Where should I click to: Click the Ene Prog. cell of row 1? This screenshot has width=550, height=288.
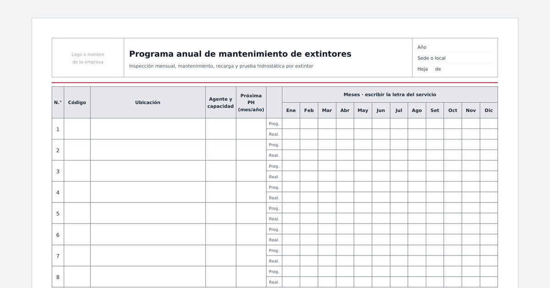(291, 123)
